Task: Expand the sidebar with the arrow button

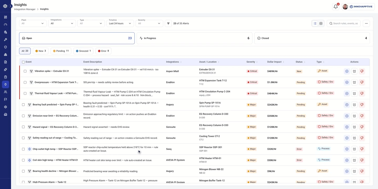Action: click(x=11, y=6)
